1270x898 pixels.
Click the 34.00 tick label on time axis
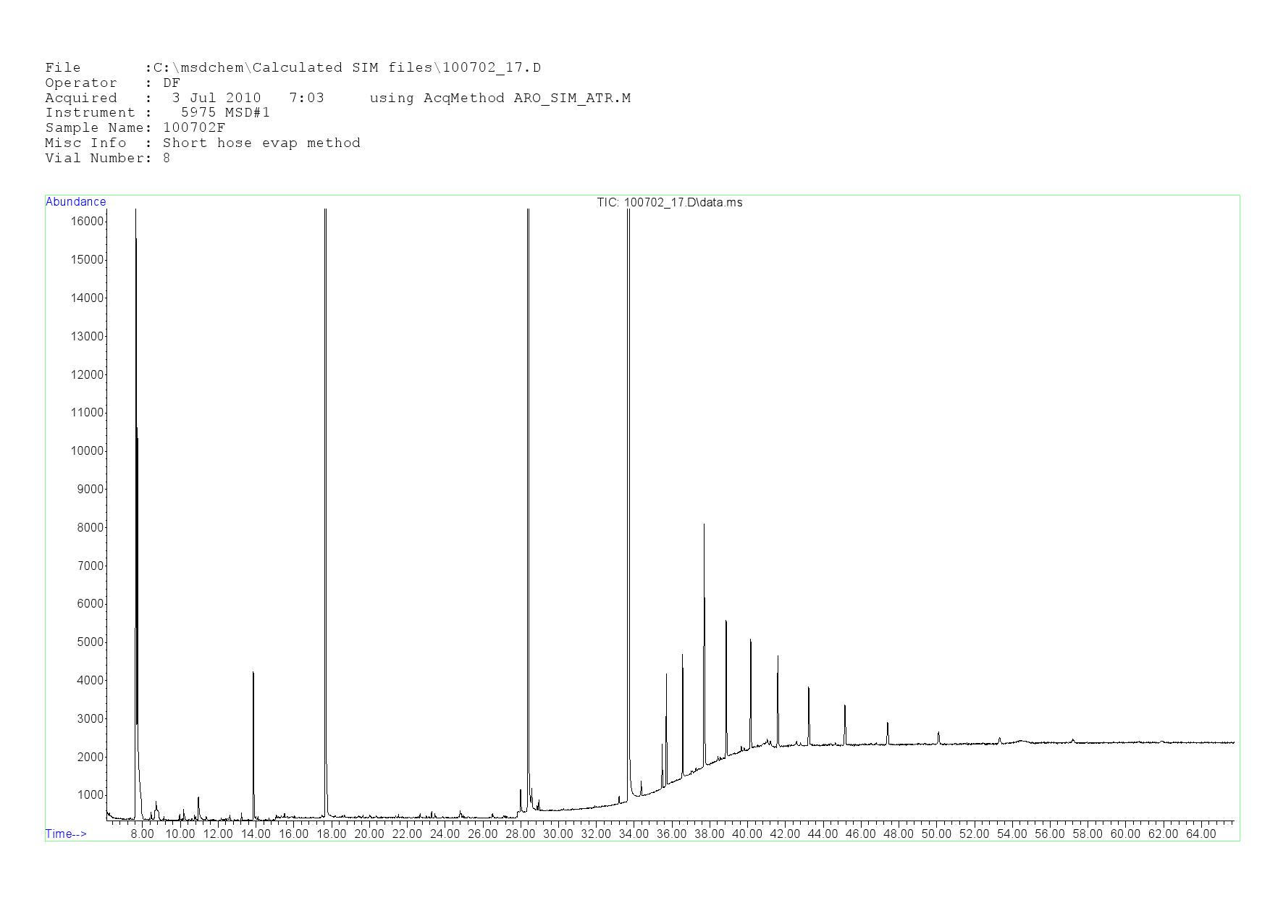tap(634, 834)
